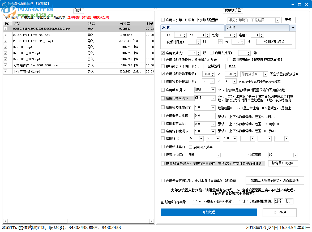Click the 区域选择 button
This screenshot has width=312, height=232.
click(x=214, y=66)
